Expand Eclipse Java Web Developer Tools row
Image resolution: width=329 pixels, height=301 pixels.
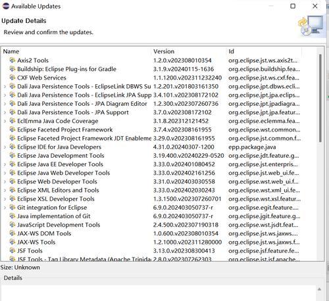[x=5, y=173]
